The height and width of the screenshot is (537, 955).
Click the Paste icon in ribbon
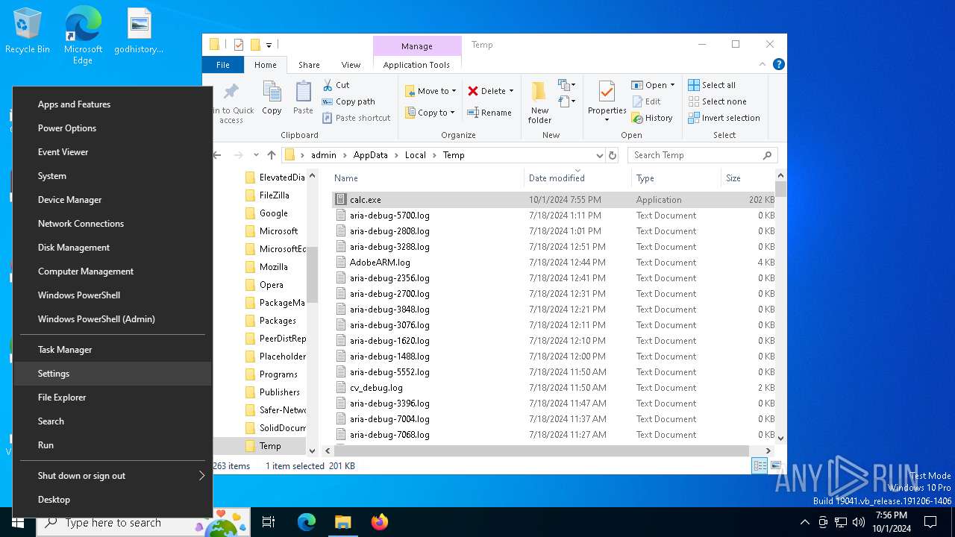303,92
